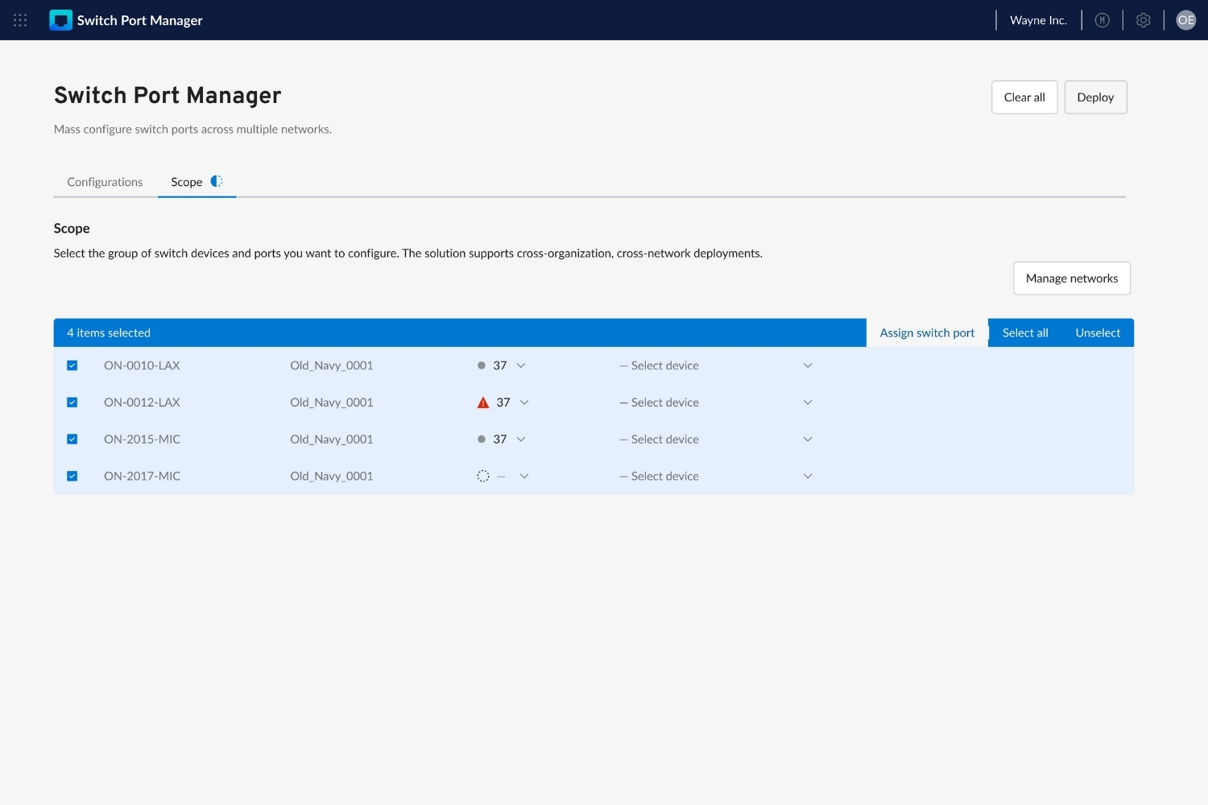Open the OE user avatar
The height and width of the screenshot is (805, 1208).
click(x=1186, y=20)
